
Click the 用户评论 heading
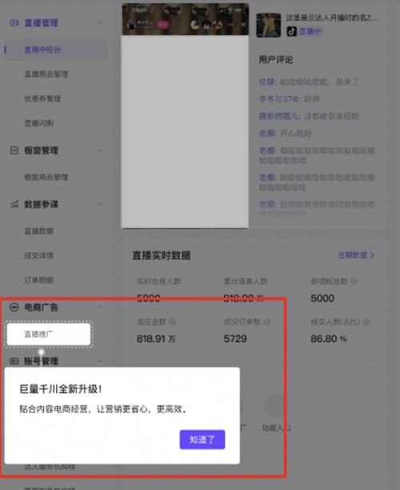(x=276, y=59)
